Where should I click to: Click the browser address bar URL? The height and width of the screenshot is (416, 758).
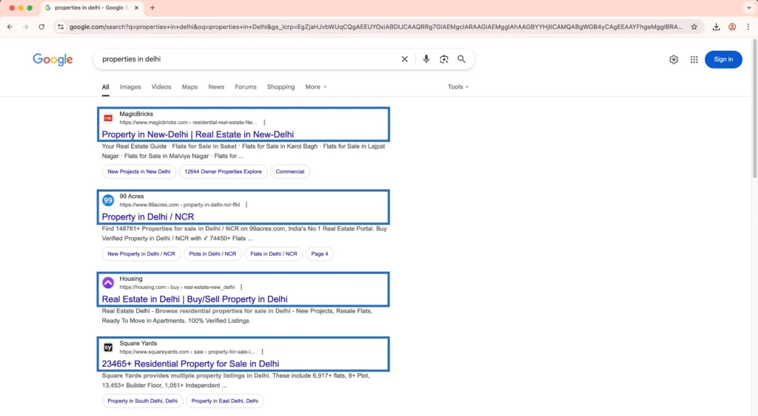[x=375, y=27]
